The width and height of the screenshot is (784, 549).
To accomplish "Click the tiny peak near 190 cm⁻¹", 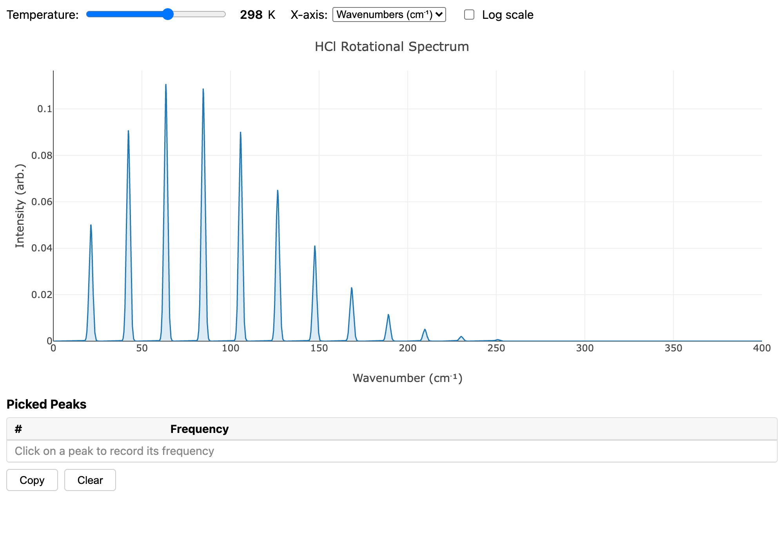I will tap(388, 318).
